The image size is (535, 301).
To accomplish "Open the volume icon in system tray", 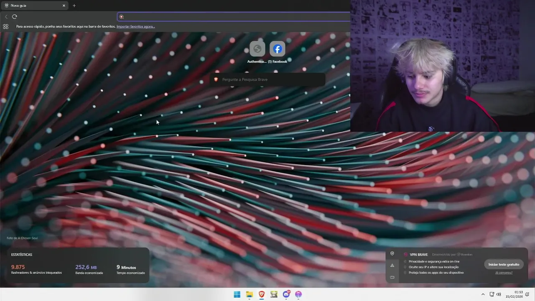I will [499, 294].
